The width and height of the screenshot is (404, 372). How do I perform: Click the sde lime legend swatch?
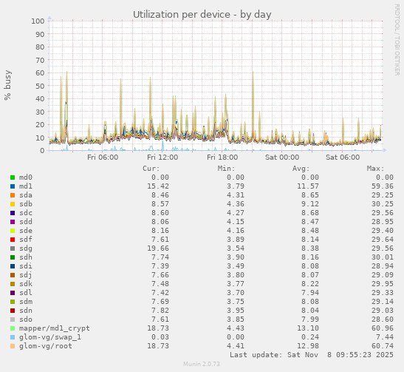13,231
